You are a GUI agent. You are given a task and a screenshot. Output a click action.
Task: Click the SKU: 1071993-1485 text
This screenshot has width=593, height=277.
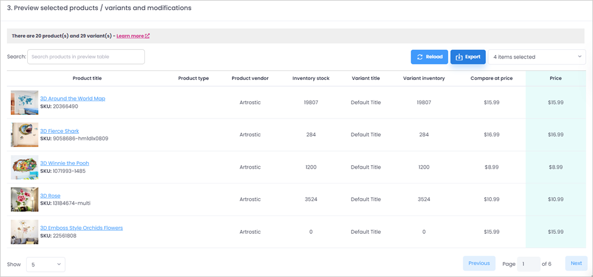pos(63,171)
